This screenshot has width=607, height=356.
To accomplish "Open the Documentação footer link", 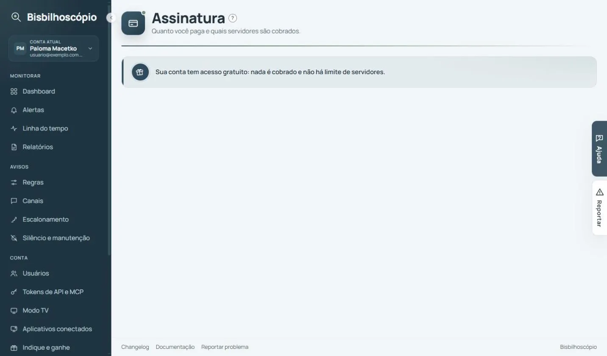I will pyautogui.click(x=175, y=347).
